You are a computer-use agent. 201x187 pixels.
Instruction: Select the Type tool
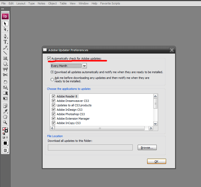[x=5, y=42]
